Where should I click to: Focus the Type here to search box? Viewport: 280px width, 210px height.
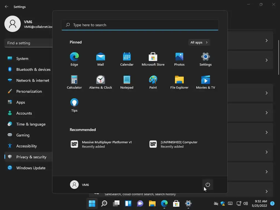(x=140, y=25)
